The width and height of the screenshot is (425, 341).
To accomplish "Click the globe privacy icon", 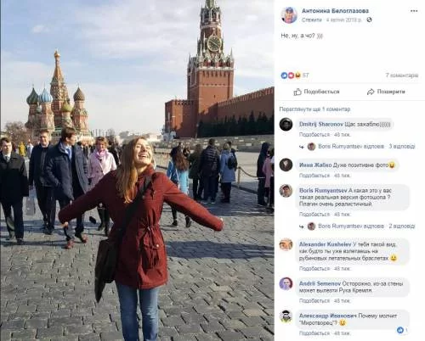I will (369, 20).
